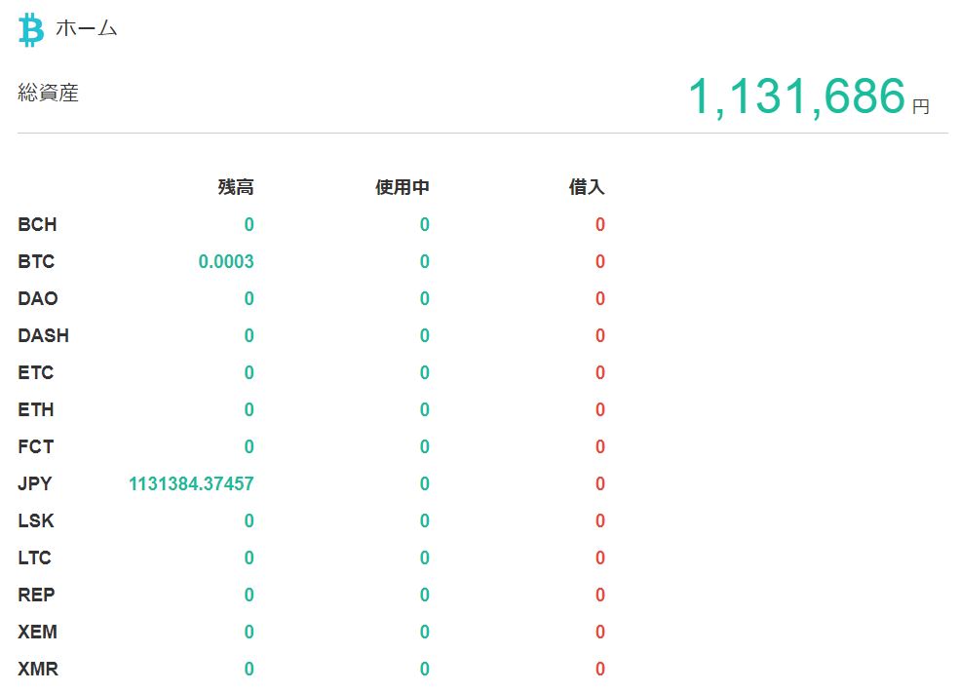Select the JPY balance 1131384.37457

pos(191,483)
